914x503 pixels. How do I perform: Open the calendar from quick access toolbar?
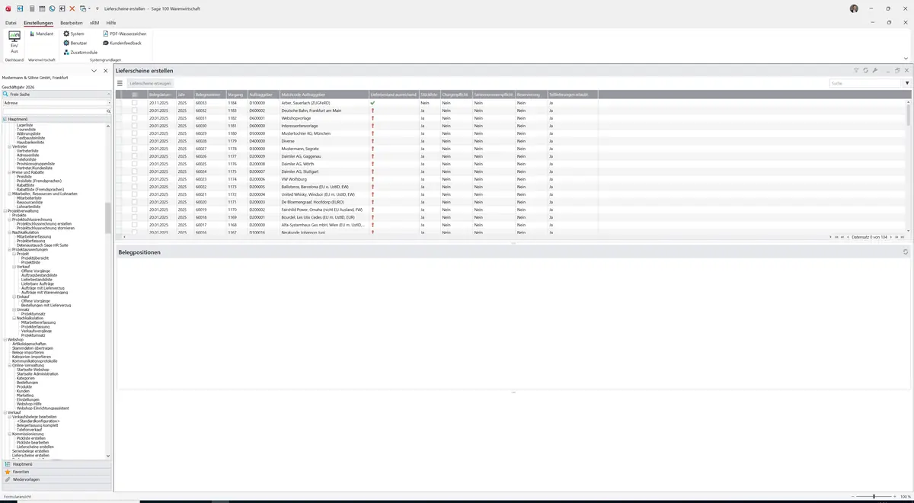tap(42, 8)
